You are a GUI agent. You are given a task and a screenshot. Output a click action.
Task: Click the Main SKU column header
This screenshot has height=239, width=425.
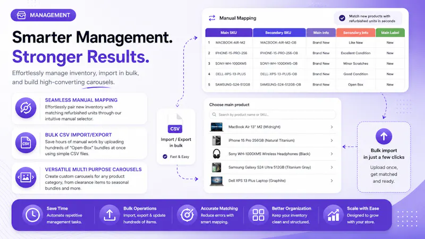(229, 32)
